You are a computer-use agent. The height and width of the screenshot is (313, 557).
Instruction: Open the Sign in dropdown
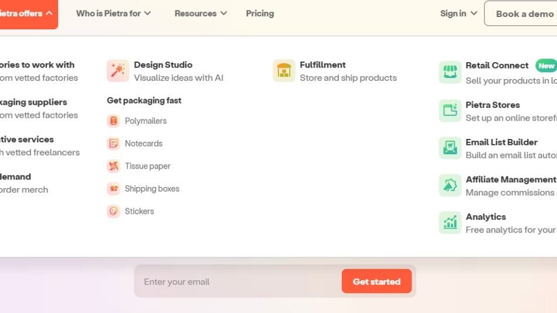[x=458, y=13]
